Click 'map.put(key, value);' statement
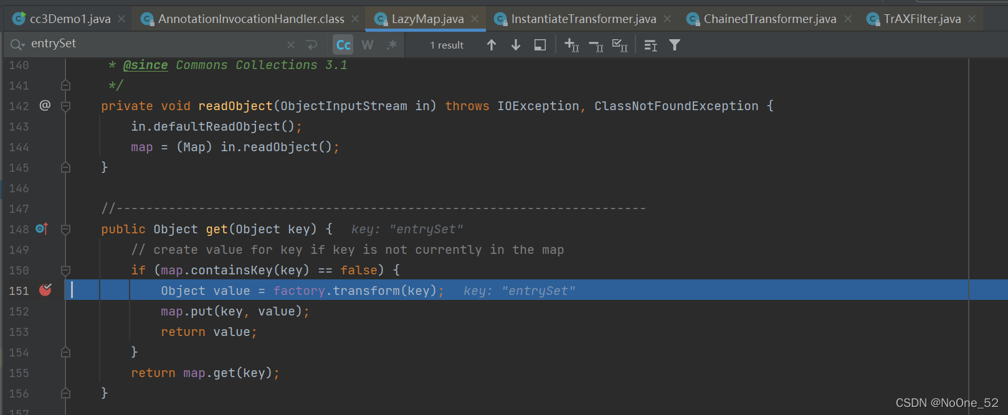 pyautogui.click(x=235, y=311)
